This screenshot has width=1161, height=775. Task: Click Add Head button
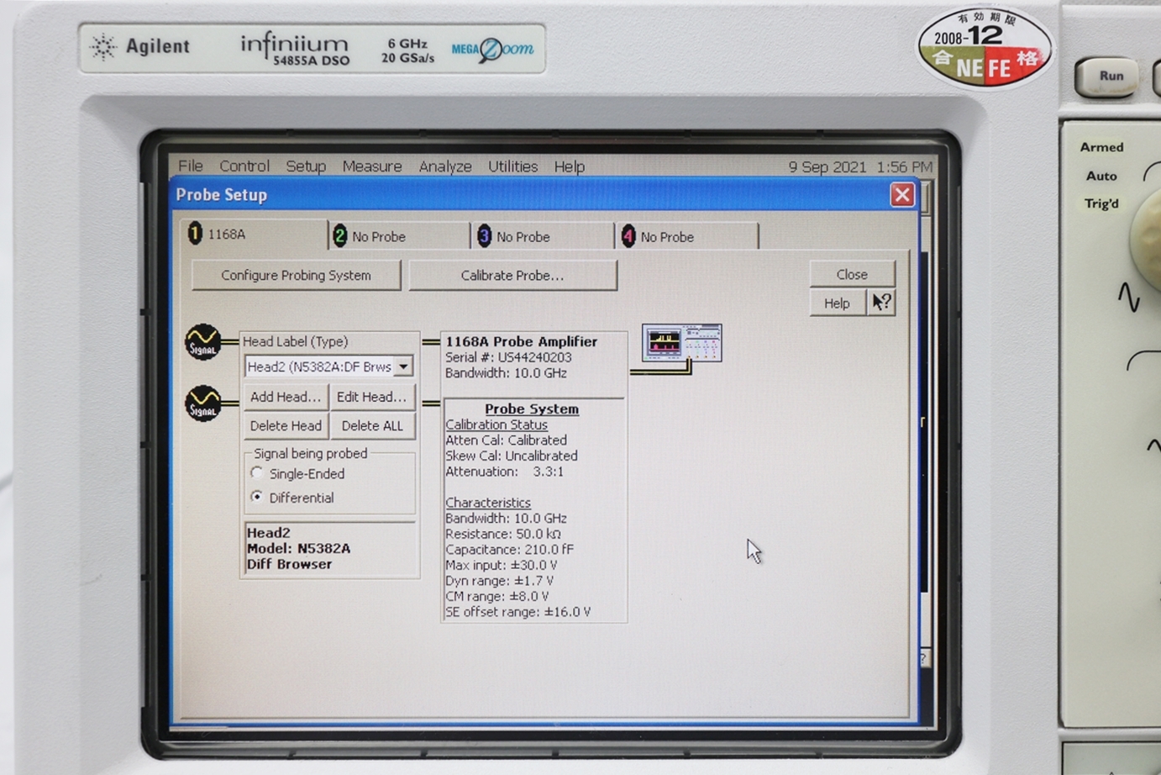[x=285, y=397]
